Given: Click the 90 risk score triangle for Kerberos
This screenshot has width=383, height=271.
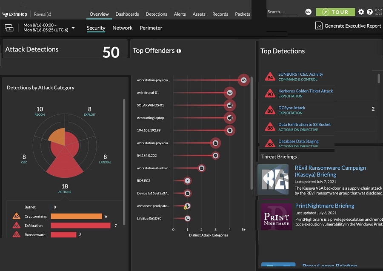Looking at the screenshot, I should pos(270,94).
